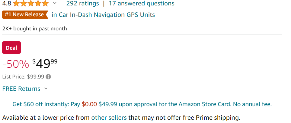The width and height of the screenshot is (291, 123).
Task: Select the large $49.99 deal price
Action: (x=45, y=64)
